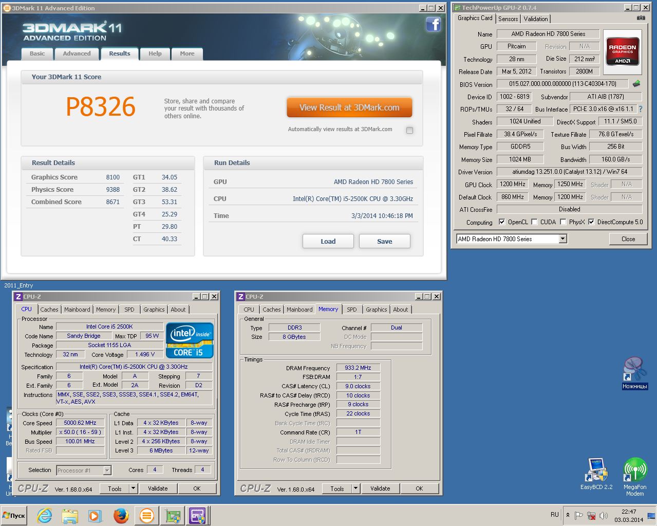Click the RU language indicator
This screenshot has width=657, height=526.
(555, 515)
